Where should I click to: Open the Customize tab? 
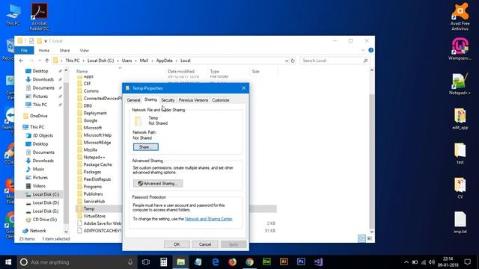(221, 100)
